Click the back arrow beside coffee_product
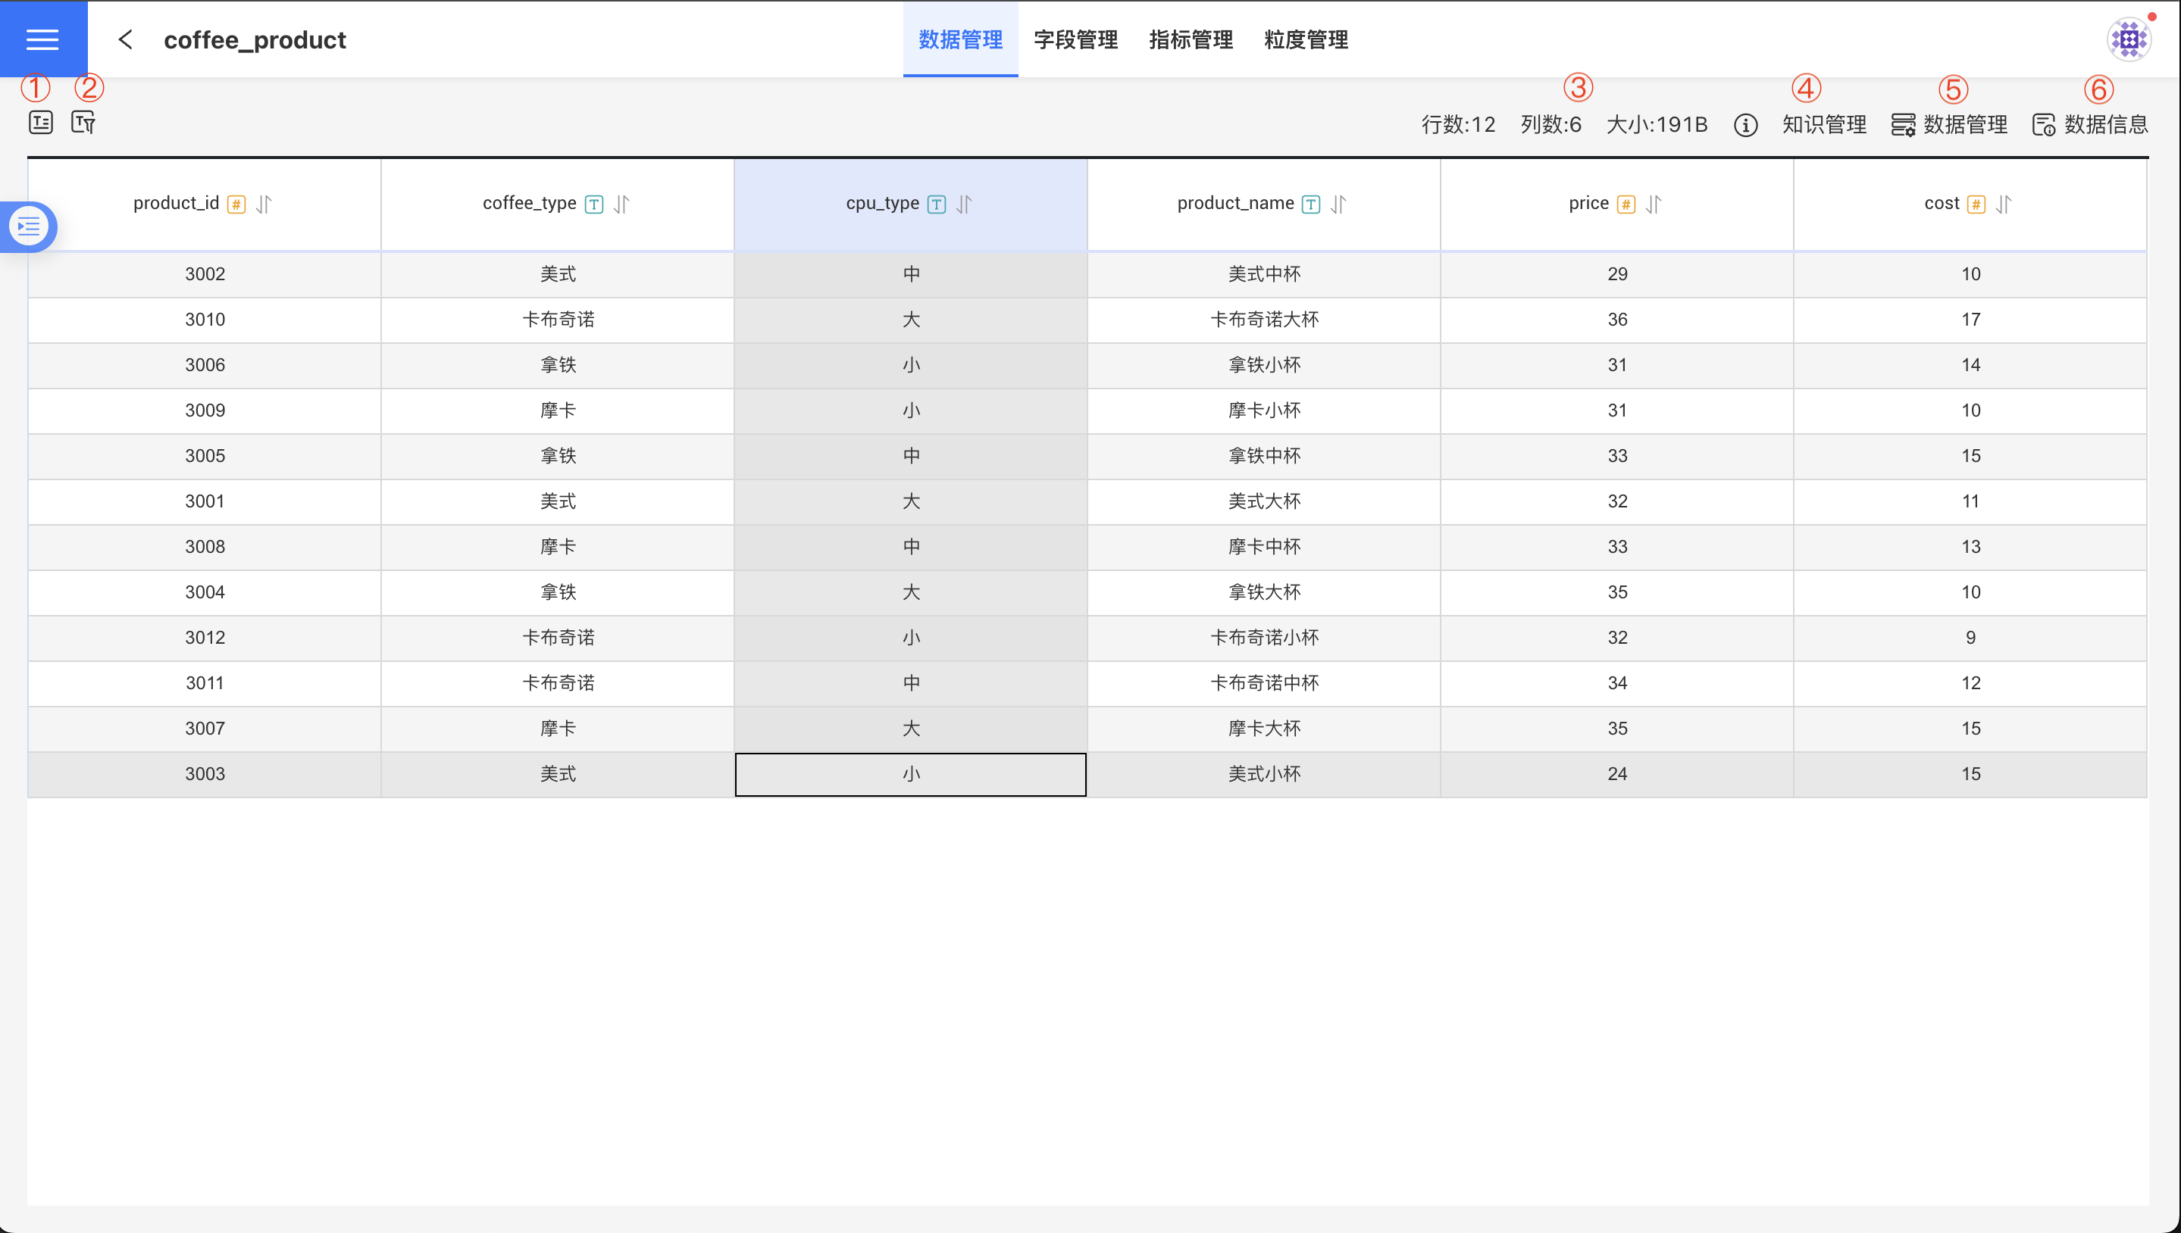Image resolution: width=2181 pixels, height=1233 pixels. tap(125, 39)
